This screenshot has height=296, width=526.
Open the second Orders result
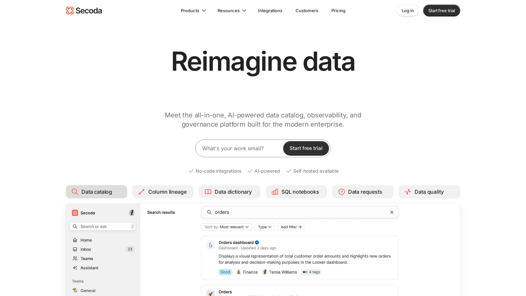click(x=300, y=291)
